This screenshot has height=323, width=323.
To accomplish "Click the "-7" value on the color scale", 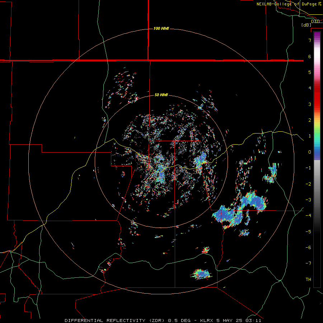I will [308, 263].
